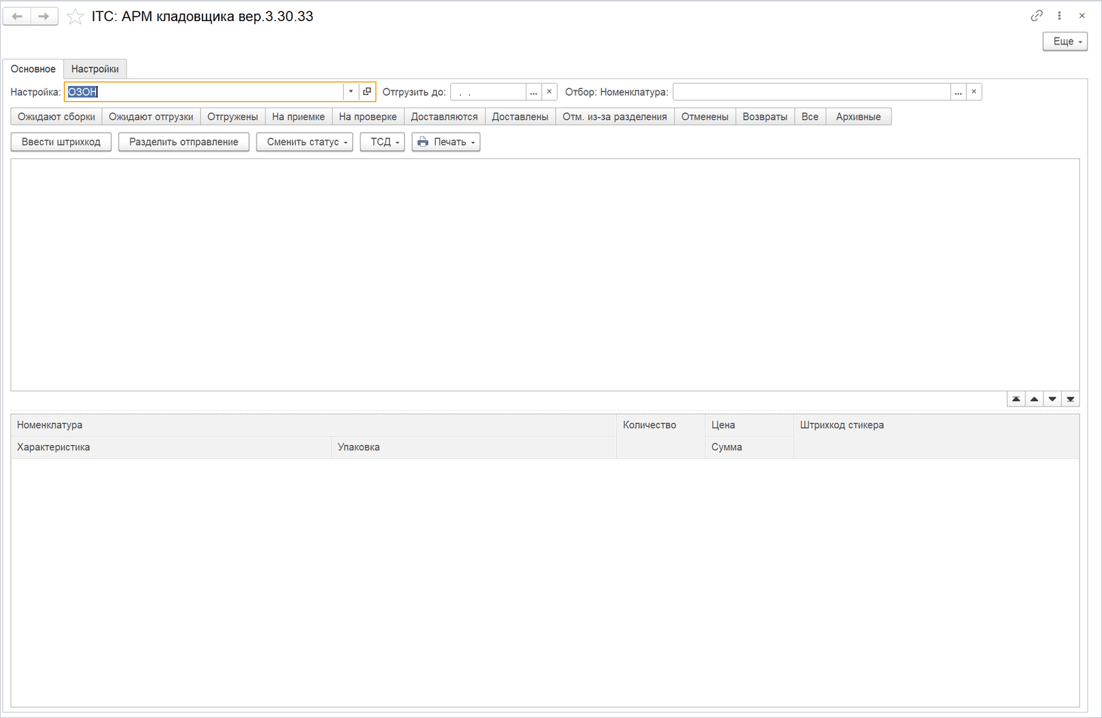Clear the Отгрузить до date field
The image size is (1102, 718).
pyautogui.click(x=549, y=92)
